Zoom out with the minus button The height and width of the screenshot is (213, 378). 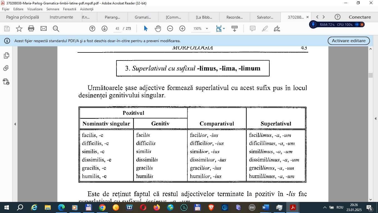click(x=170, y=29)
